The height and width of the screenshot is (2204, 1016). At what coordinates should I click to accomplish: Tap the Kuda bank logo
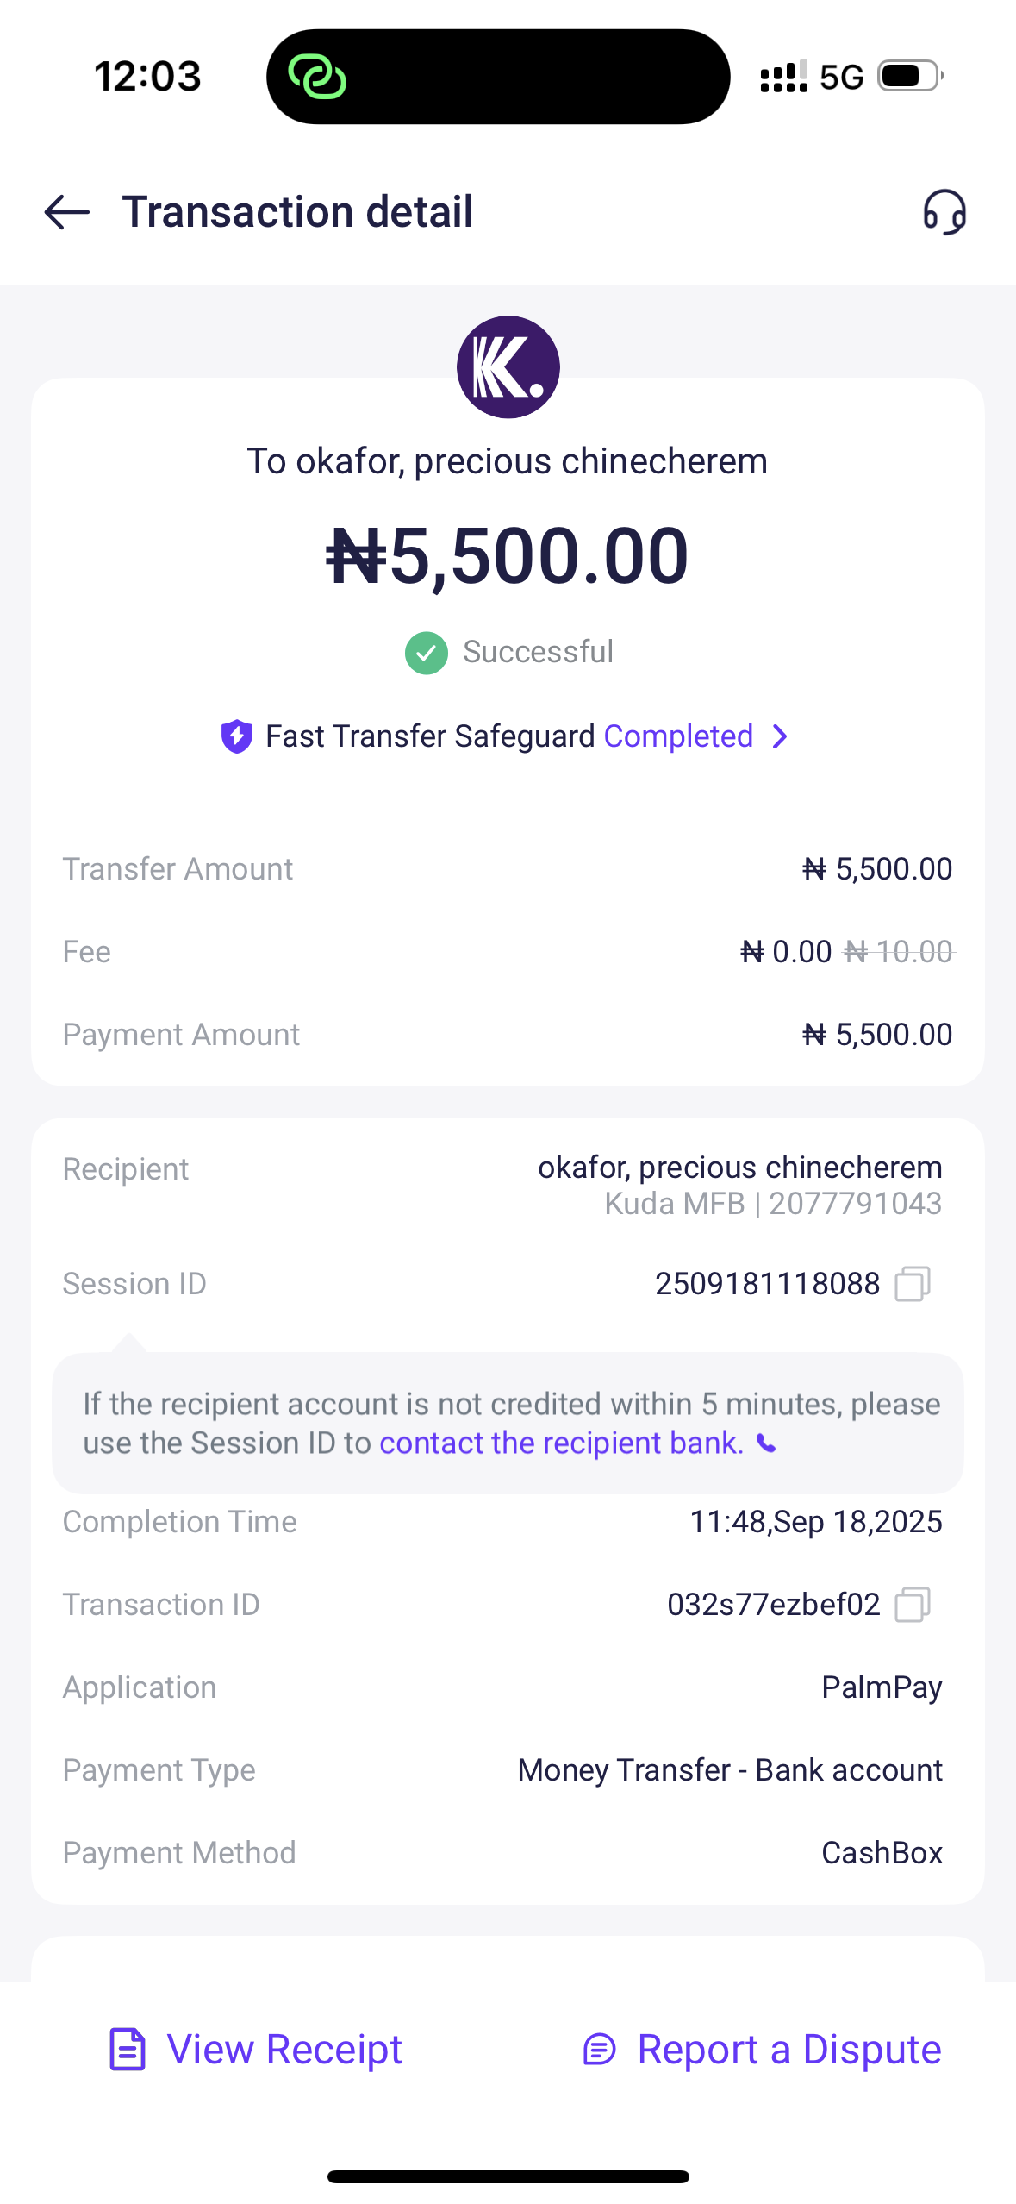(x=508, y=367)
